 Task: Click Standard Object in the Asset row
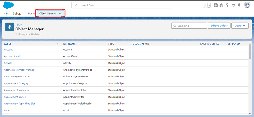pyautogui.click(x=117, y=111)
